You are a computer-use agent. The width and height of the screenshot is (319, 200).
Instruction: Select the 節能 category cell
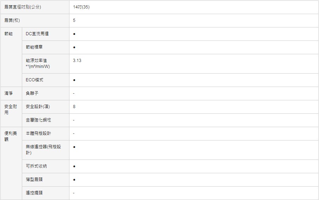coord(11,57)
